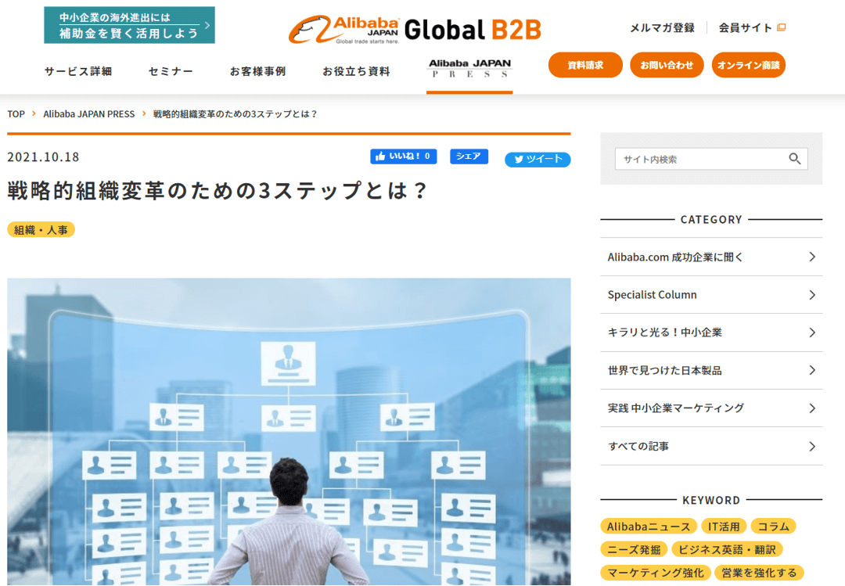Click the Facebook like button

point(403,156)
